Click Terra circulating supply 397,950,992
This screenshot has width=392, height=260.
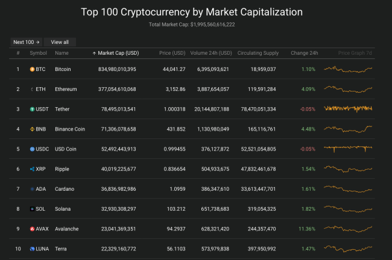click(x=262, y=249)
